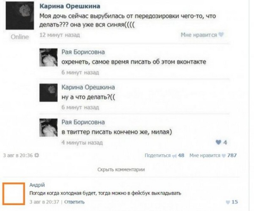254x211 pixels.
Task: Open Карина Орешкина's main post avatar
Action: [20, 15]
